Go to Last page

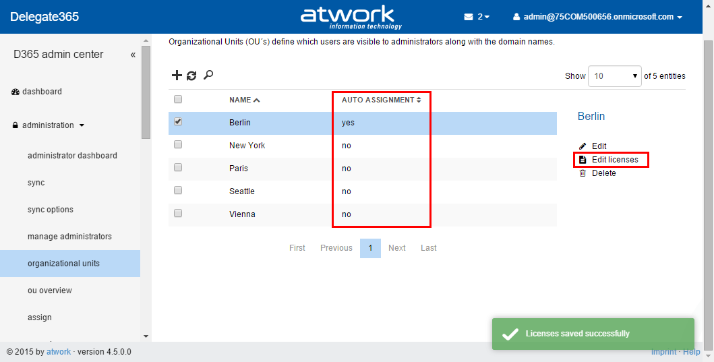(429, 248)
